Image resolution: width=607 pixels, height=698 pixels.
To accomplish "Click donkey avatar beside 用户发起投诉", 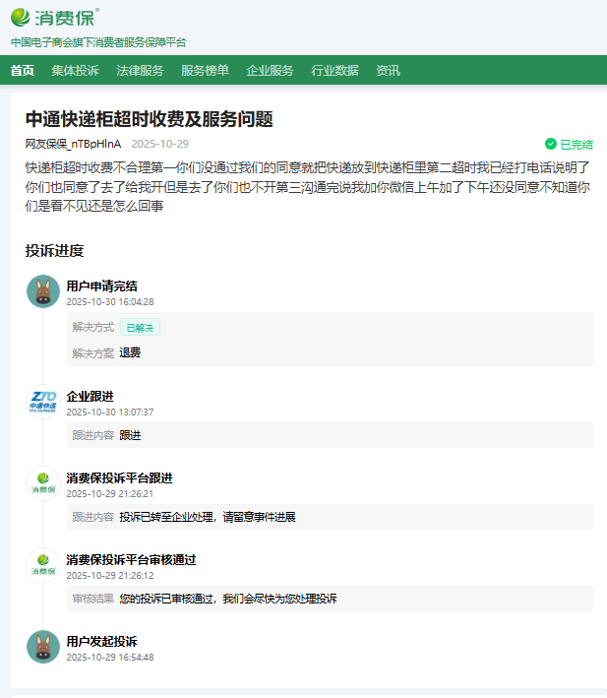I will [x=43, y=647].
